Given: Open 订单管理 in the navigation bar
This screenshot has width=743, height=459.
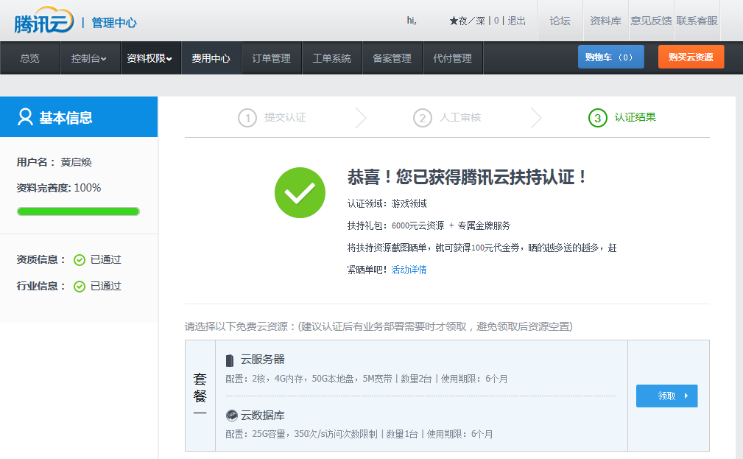Looking at the screenshot, I should [x=272, y=58].
